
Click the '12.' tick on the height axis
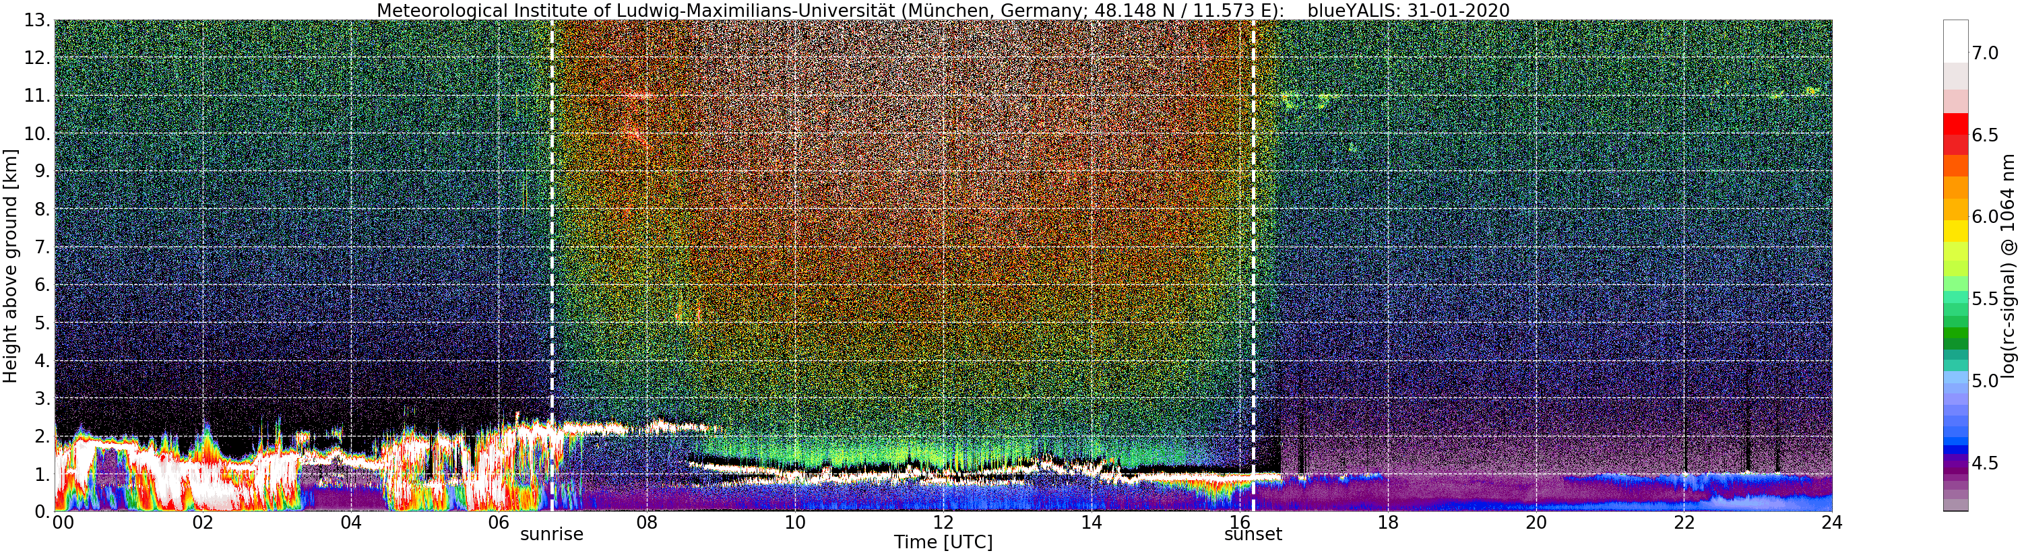(36, 58)
